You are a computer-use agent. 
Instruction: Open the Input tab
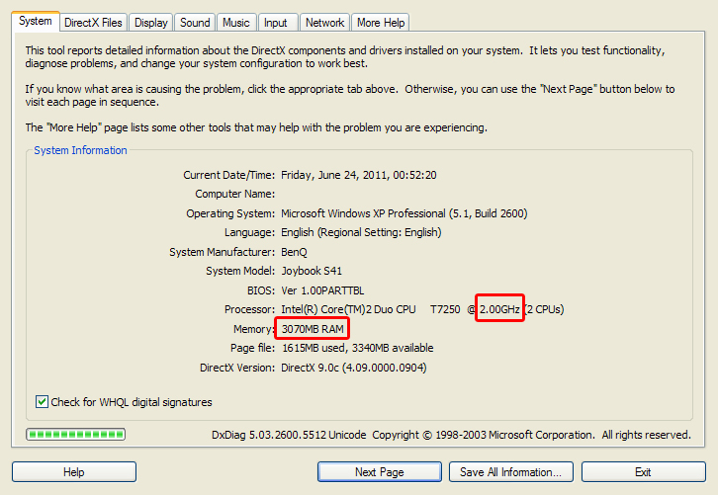coord(276,23)
